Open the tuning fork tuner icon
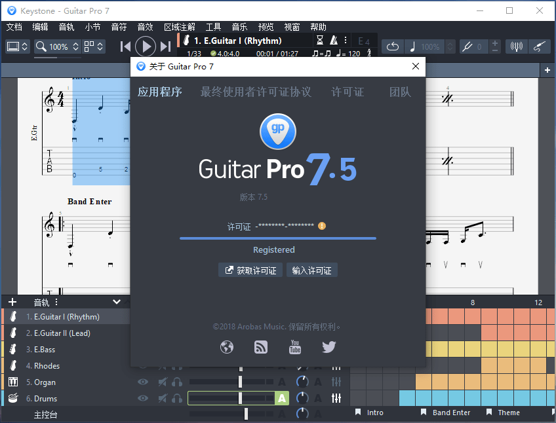Screen dimensions: 556x423 [467, 46]
